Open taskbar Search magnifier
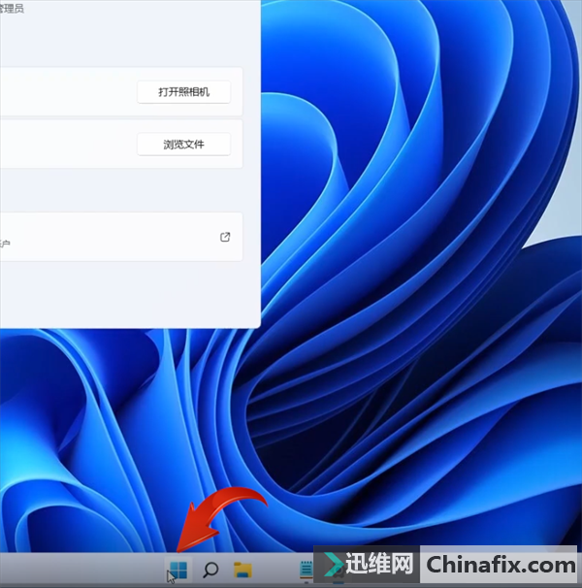The image size is (582, 588). click(x=210, y=570)
